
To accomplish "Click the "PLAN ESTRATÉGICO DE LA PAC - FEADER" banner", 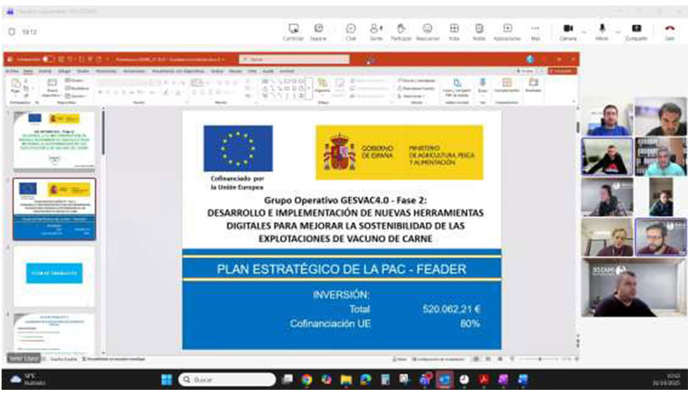I will [341, 269].
